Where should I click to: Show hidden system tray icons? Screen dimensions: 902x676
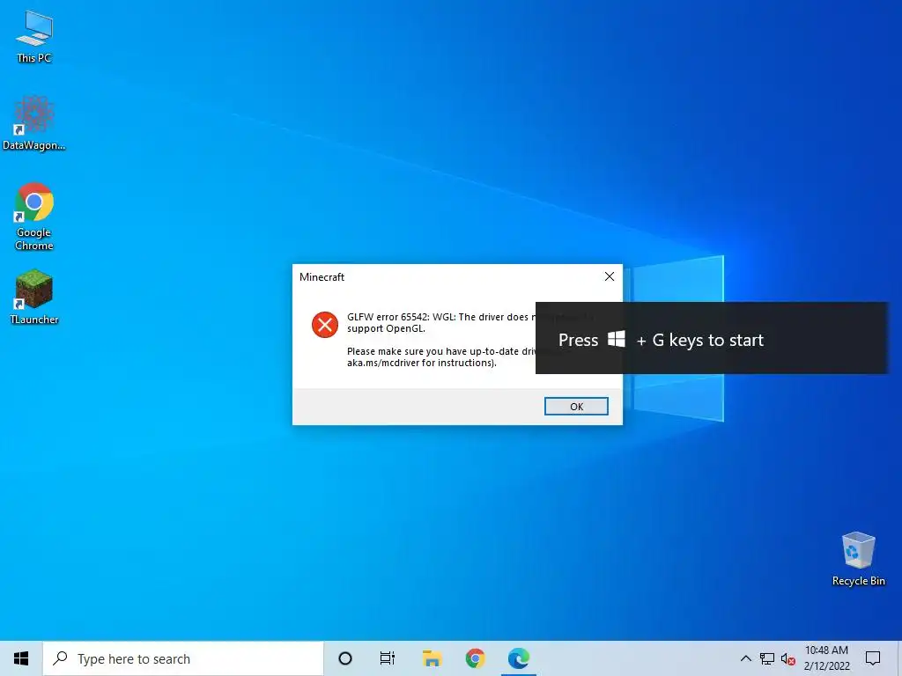(745, 658)
